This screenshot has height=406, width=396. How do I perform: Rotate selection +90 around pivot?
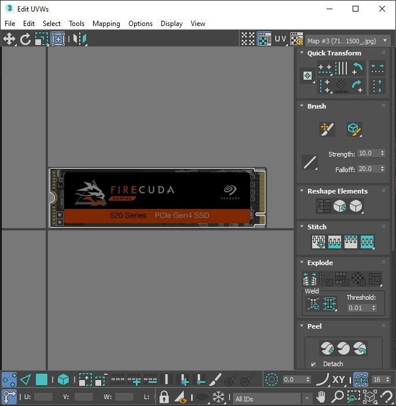pyautogui.click(x=358, y=86)
